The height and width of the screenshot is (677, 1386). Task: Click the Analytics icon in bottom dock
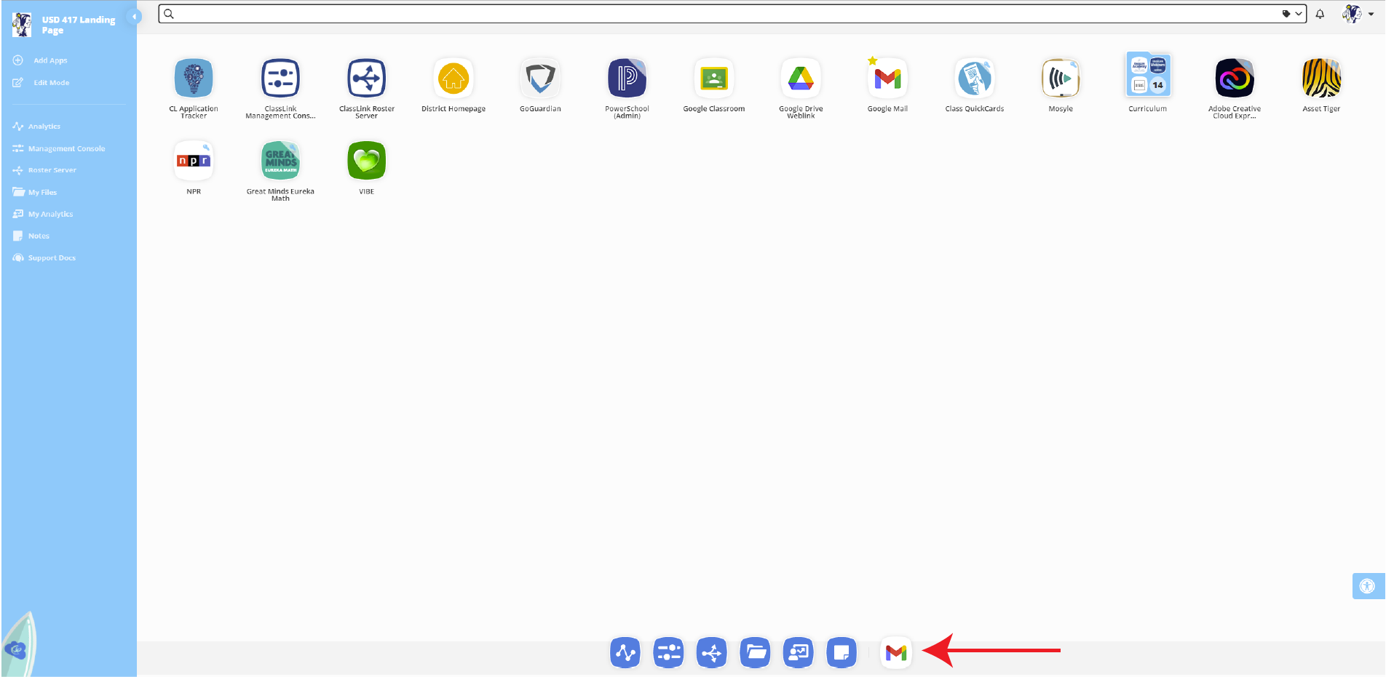[625, 652]
